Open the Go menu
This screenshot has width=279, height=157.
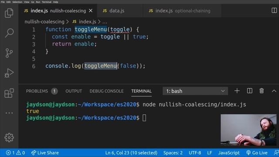coord(33,2)
